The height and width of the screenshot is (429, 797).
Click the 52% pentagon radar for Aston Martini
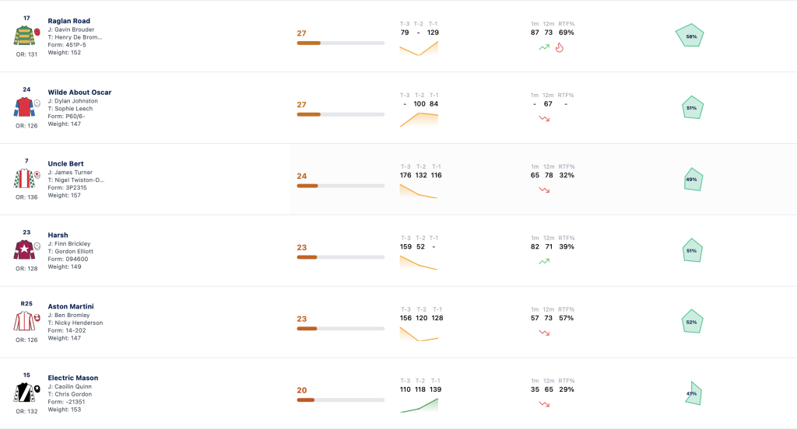point(692,322)
